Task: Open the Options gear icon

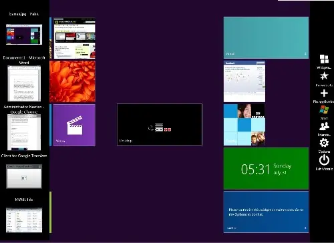Action: coord(324,143)
